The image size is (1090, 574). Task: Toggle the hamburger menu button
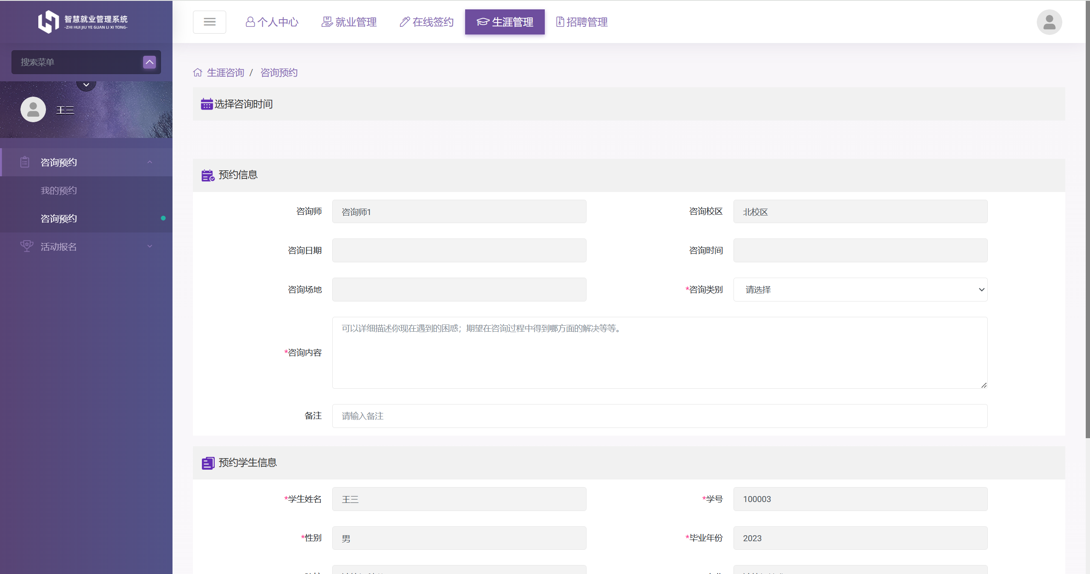pos(209,22)
